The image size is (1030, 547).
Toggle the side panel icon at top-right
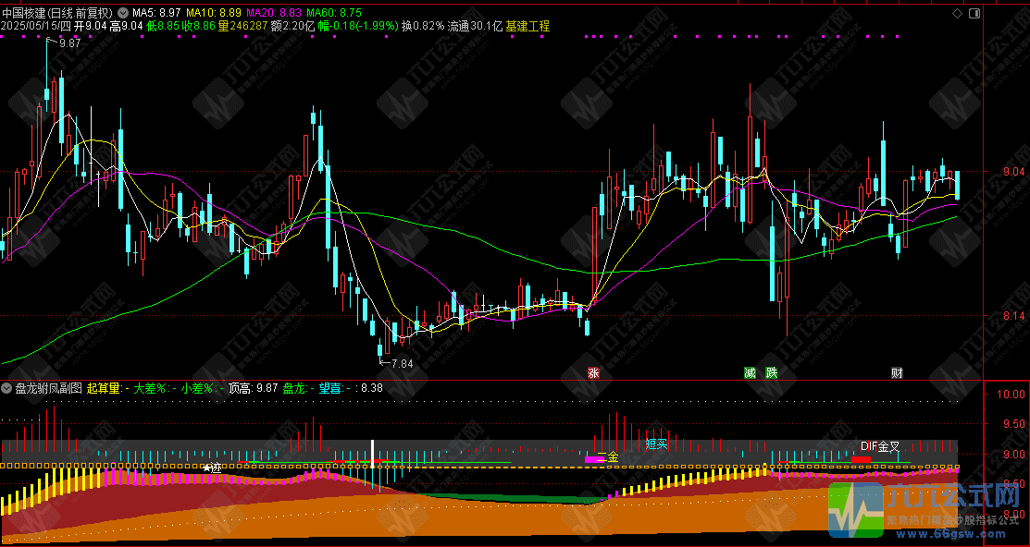click(973, 14)
